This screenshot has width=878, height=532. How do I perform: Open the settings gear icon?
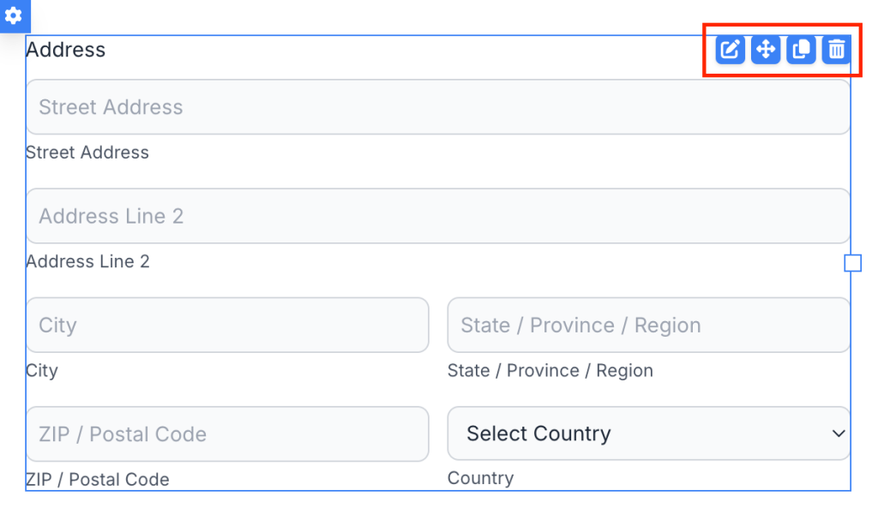pyautogui.click(x=14, y=15)
